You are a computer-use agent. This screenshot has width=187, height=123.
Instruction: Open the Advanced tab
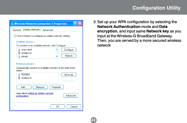(x=48, y=30)
